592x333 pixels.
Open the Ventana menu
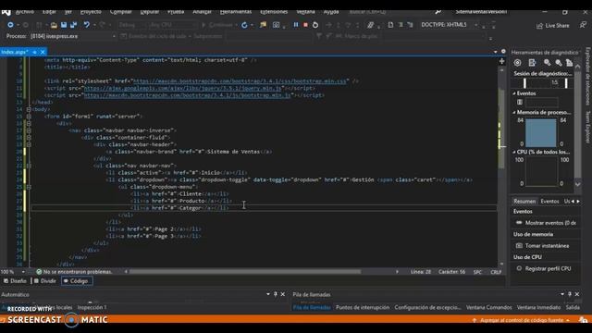pyautogui.click(x=305, y=12)
